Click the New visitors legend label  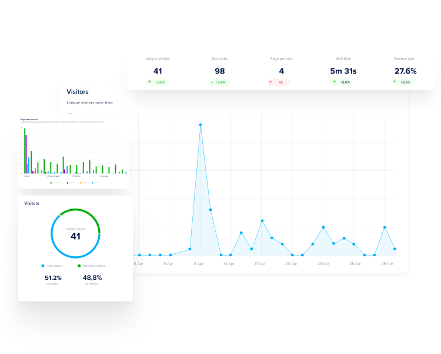[55, 266]
